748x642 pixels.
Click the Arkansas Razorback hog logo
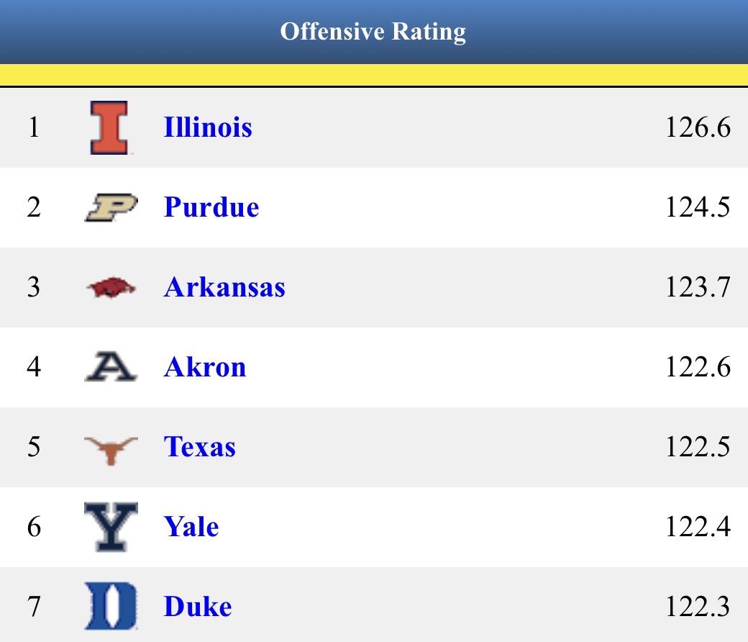click(x=110, y=288)
